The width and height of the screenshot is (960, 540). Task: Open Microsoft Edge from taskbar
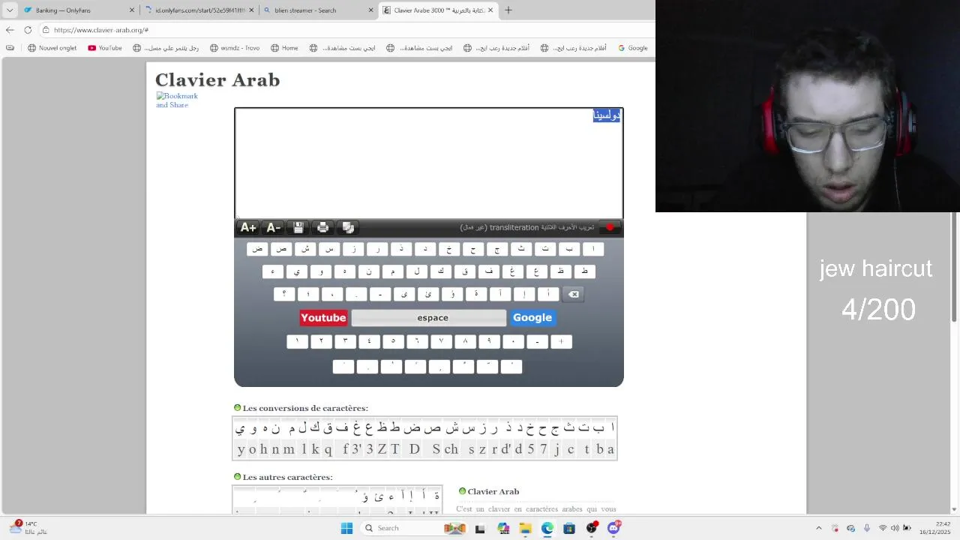click(547, 528)
